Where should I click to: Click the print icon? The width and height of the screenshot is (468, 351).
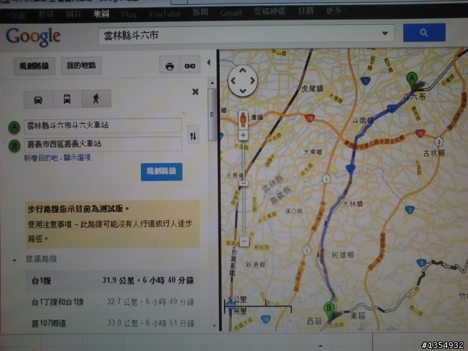170,66
